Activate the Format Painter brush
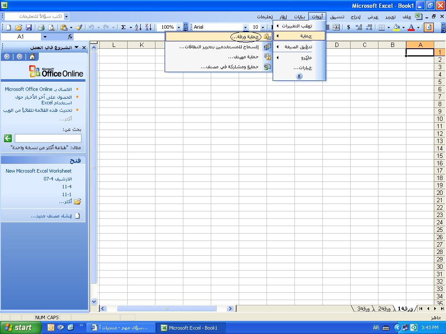446x334 pixels. coord(79,27)
